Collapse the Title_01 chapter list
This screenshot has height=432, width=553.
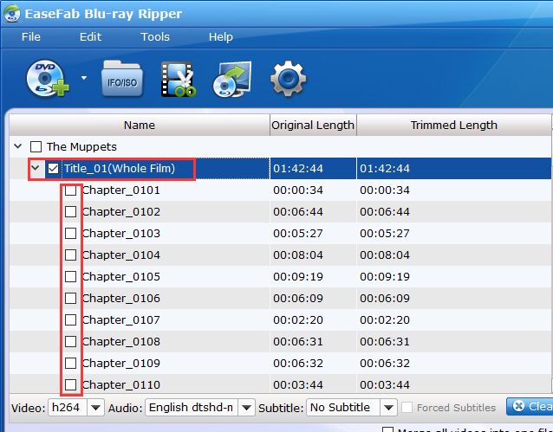tap(36, 168)
